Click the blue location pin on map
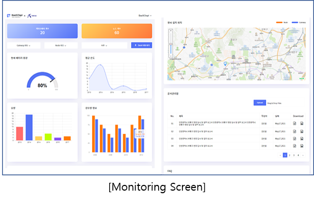The image size is (314, 200). [x=225, y=64]
